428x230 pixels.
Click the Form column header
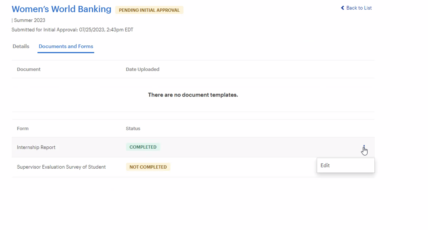click(x=23, y=128)
